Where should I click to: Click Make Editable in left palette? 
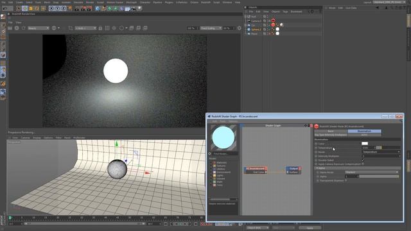3,17
